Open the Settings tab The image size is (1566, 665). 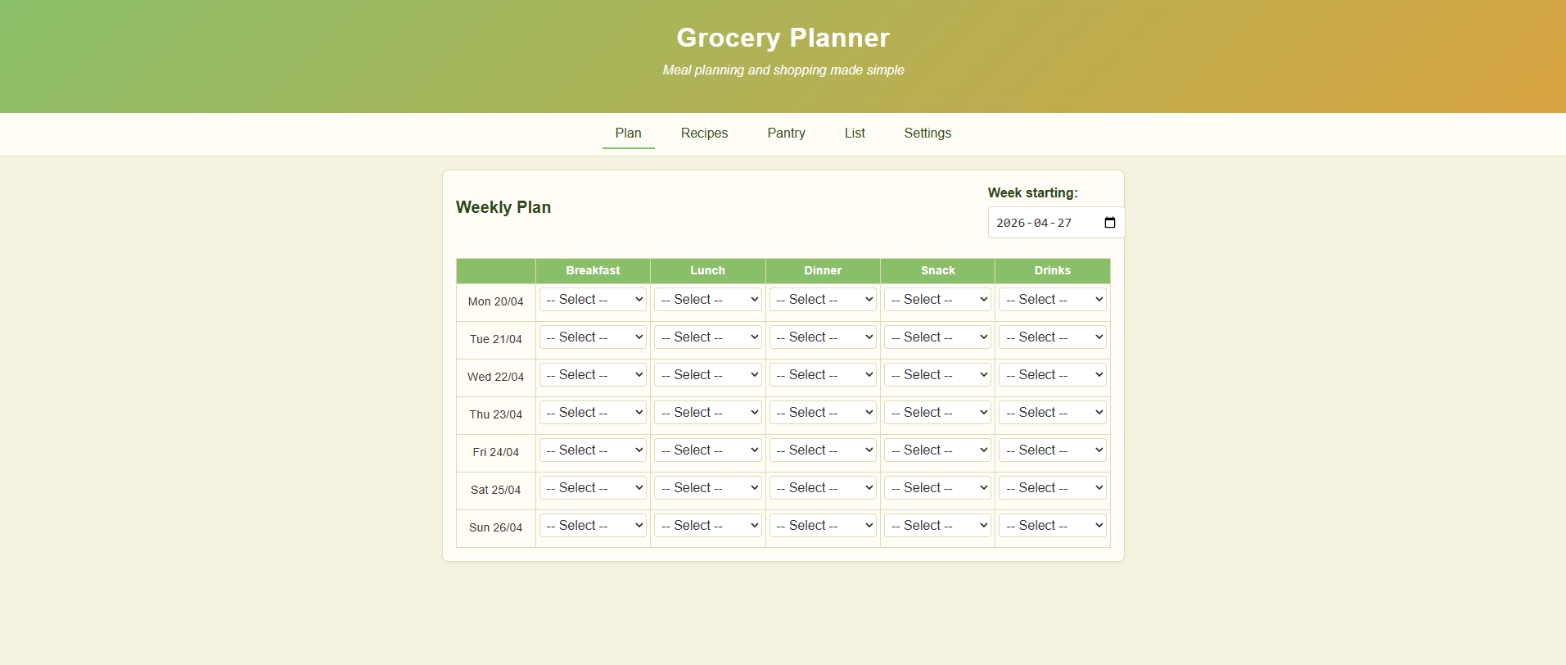927,133
